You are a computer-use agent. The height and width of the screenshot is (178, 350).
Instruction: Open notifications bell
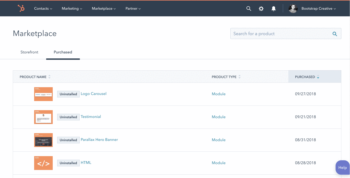[x=274, y=9]
